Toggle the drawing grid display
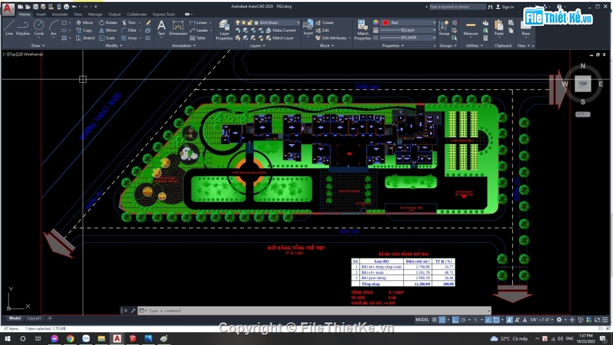Viewport: 613px width, 345px height. click(434, 320)
